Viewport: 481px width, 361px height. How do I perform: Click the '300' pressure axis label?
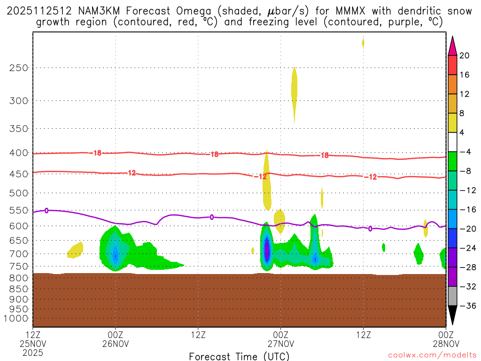tap(19, 101)
